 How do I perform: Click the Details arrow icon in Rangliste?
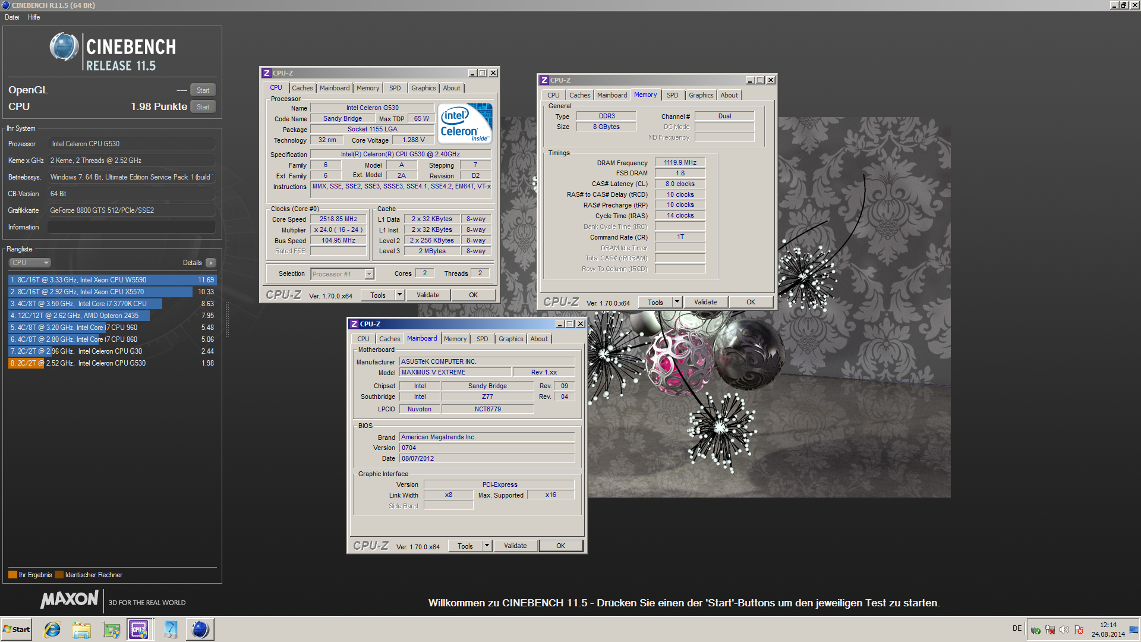[211, 263]
